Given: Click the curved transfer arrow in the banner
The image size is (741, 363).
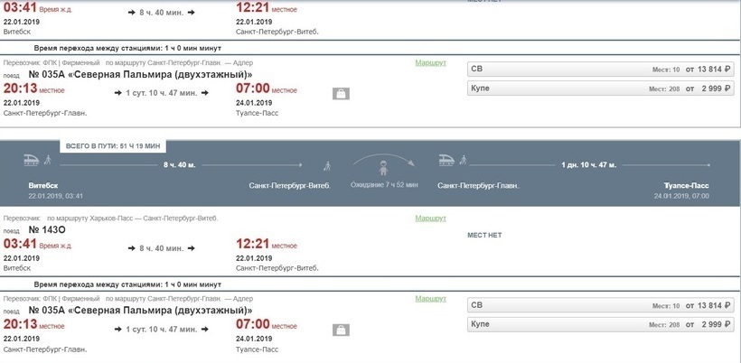Looking at the screenshot, I should tap(384, 160).
